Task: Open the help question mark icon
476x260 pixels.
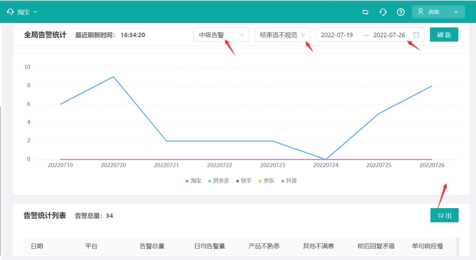Action: [401, 12]
